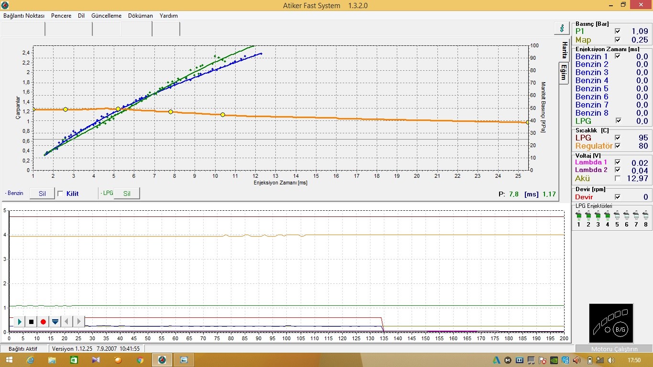Open the Yardım menu
Image resolution: width=653 pixels, height=367 pixels.
[x=169, y=16]
